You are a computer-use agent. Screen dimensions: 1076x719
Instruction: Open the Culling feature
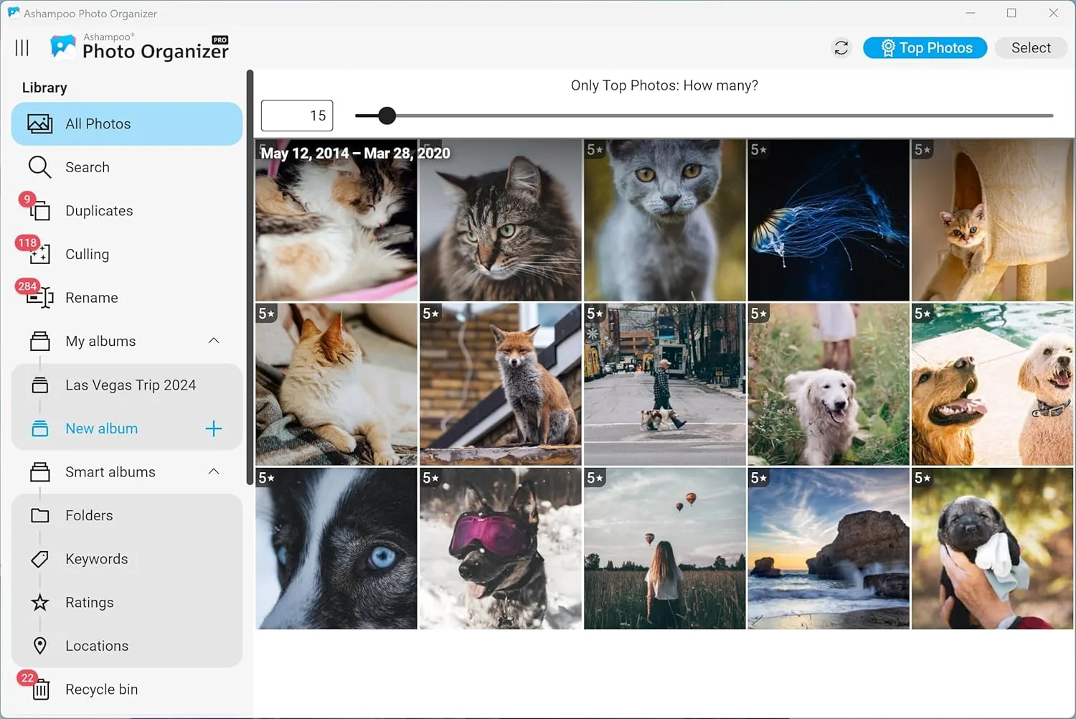87,254
